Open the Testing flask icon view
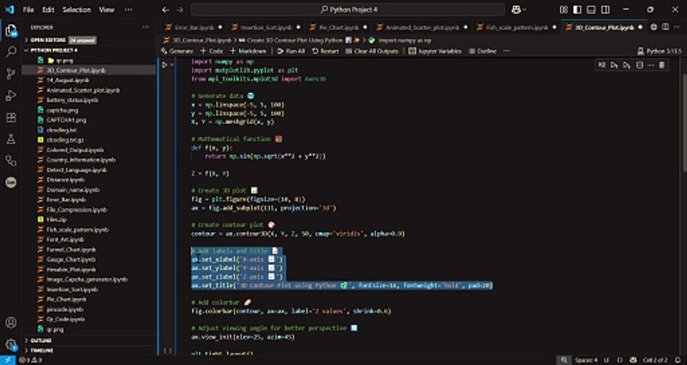687x365 pixels. [11, 139]
